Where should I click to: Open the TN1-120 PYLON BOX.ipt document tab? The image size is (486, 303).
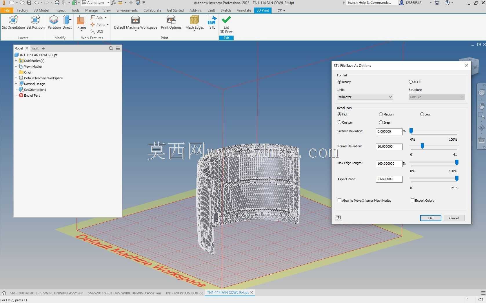coord(184,293)
